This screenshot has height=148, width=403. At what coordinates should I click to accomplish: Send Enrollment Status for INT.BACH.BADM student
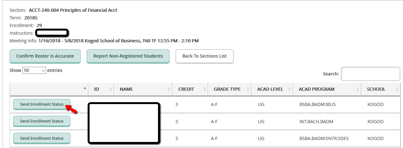42,121
